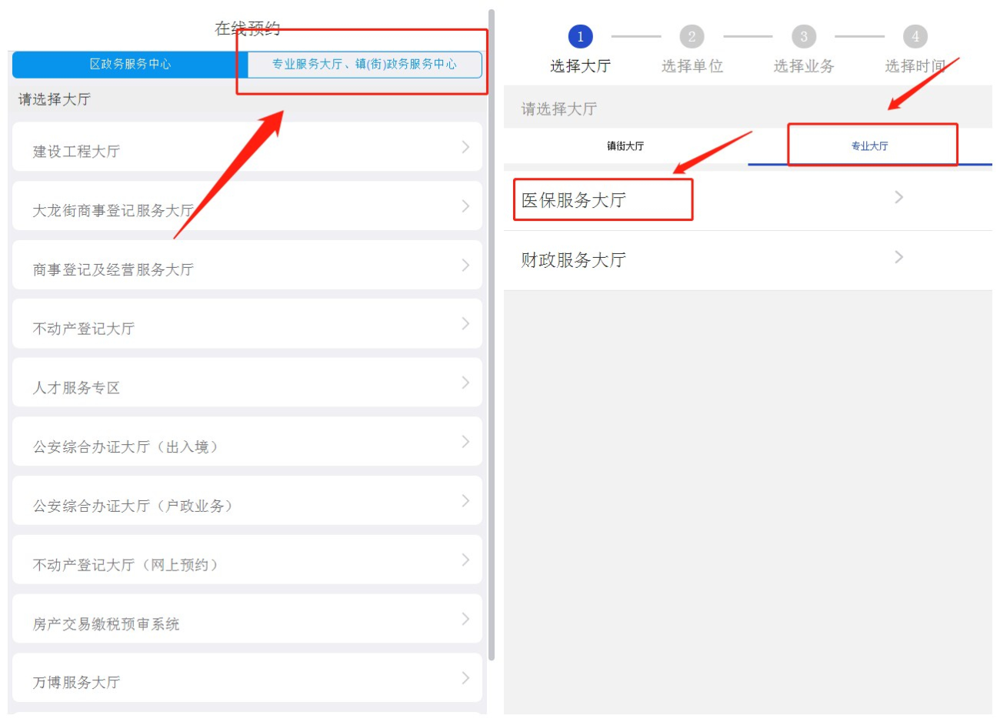Click the 选择业务 step label
Image resolution: width=1000 pixels, height=722 pixels.
pos(804,66)
